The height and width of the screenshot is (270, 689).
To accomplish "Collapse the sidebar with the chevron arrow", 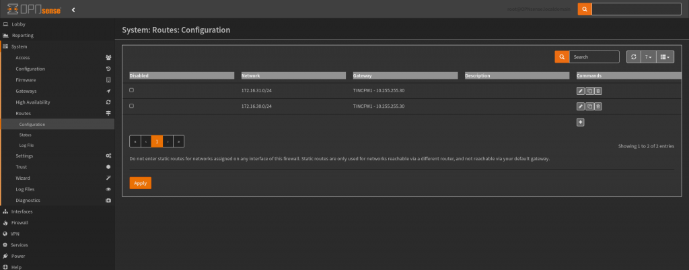I will click(73, 9).
